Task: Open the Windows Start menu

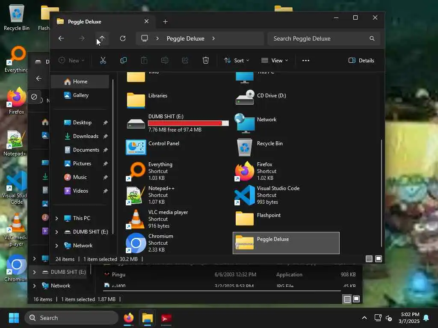Action: coord(14,318)
